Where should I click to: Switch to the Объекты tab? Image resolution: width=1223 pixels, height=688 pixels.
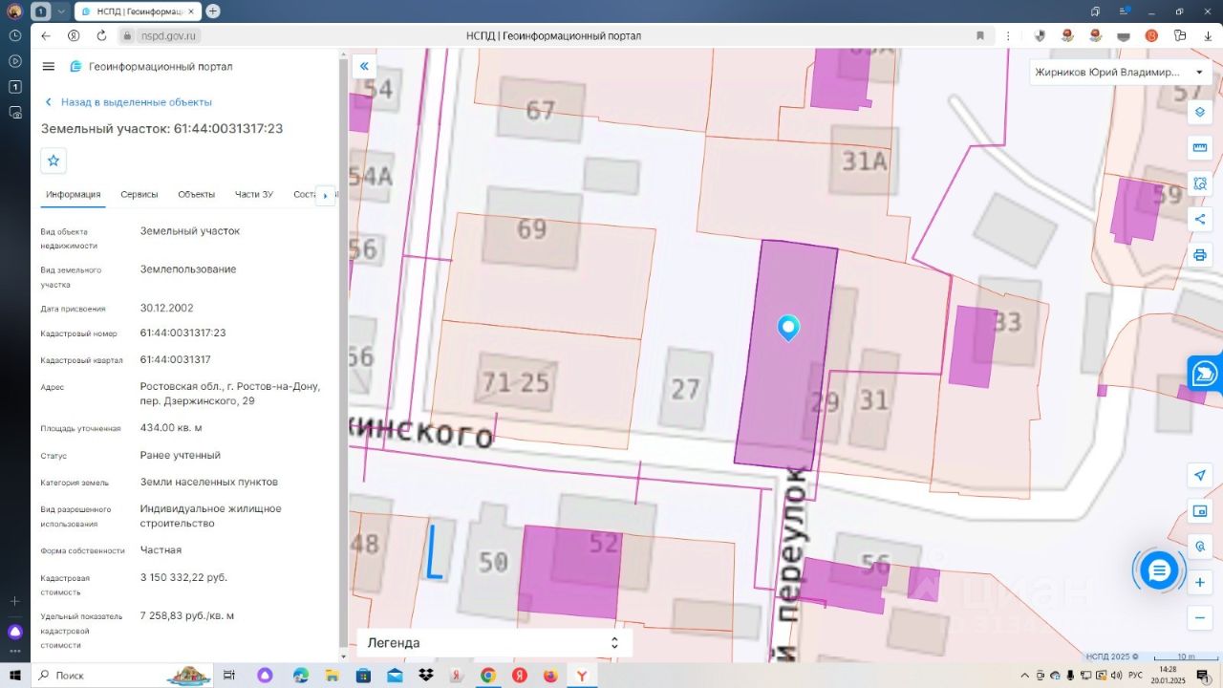click(196, 194)
